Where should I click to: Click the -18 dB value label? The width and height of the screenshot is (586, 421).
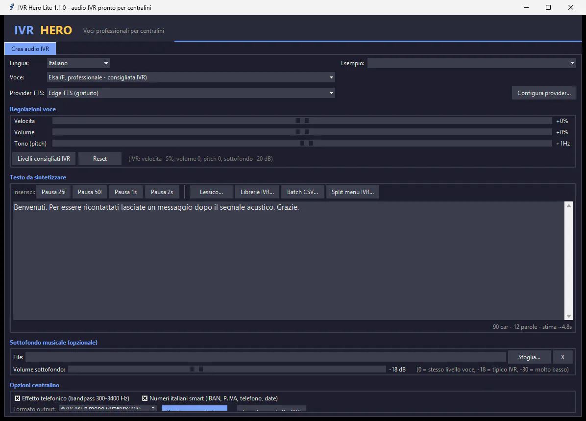(397, 370)
